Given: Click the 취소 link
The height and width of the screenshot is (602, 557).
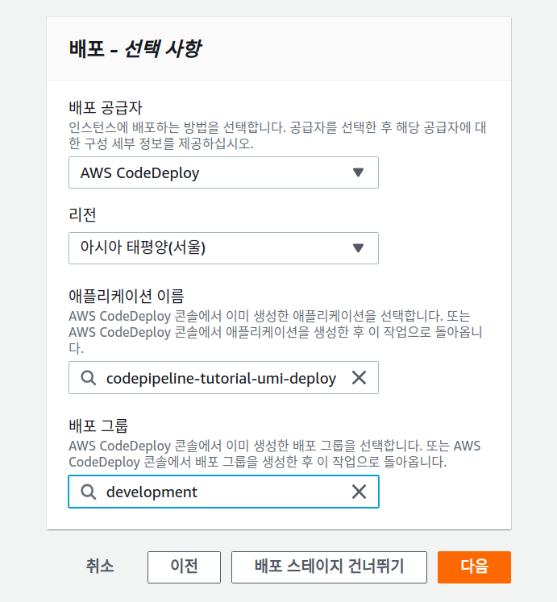Looking at the screenshot, I should click(99, 567).
